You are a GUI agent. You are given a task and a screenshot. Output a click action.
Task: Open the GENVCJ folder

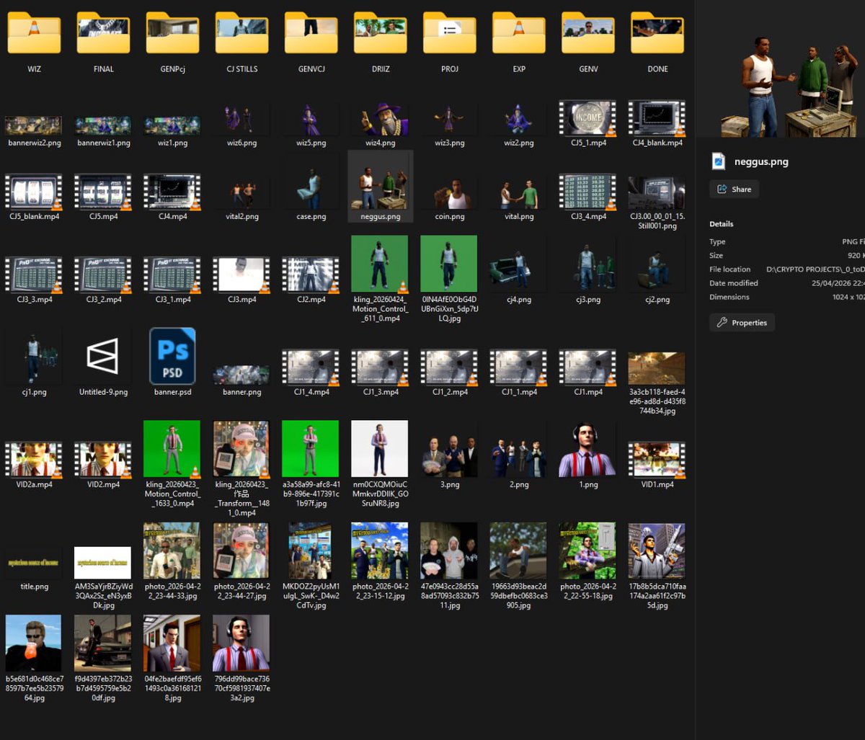click(311, 33)
